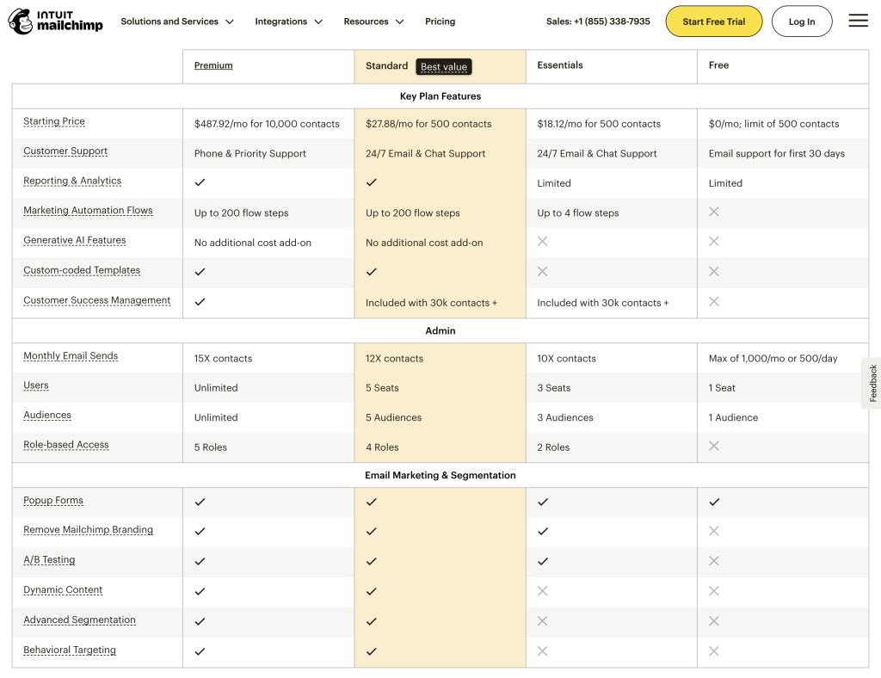This screenshot has width=881, height=678.
Task: Open the Feedback side tab
Action: (x=873, y=381)
